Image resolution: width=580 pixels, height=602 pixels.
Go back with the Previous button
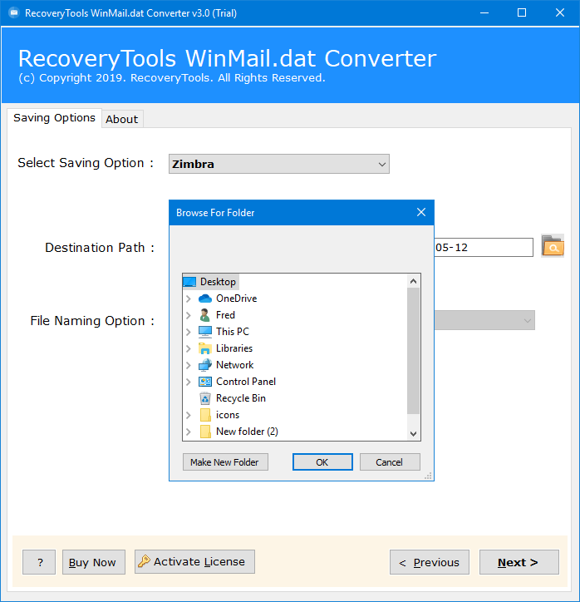point(430,562)
